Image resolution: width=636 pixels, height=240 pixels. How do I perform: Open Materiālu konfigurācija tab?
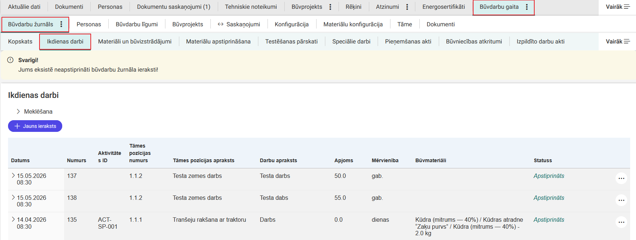coord(353,24)
